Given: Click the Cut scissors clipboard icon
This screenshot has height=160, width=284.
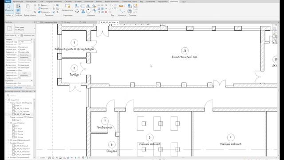Looking at the screenshot, I should [35, 5].
